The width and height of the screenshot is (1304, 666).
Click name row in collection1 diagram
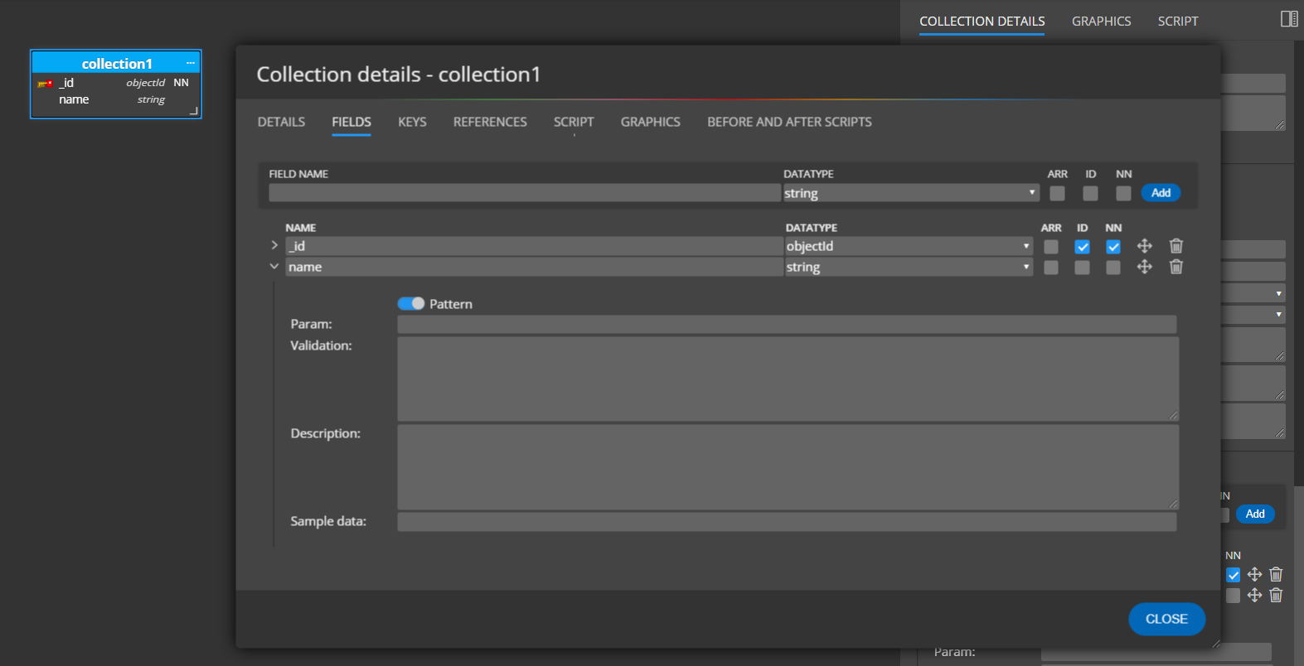click(x=116, y=99)
